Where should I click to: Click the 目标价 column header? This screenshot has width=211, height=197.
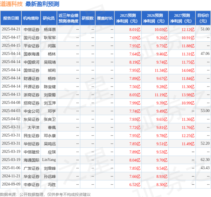[203, 18]
